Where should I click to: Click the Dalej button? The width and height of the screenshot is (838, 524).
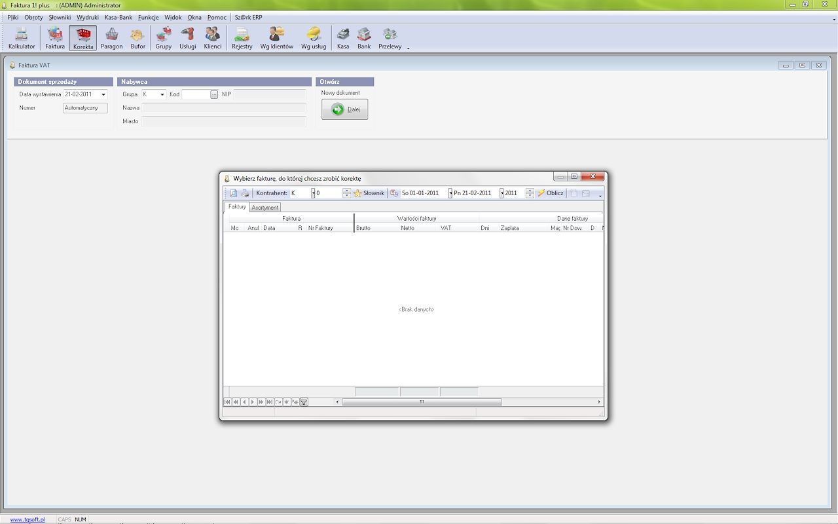click(x=345, y=109)
